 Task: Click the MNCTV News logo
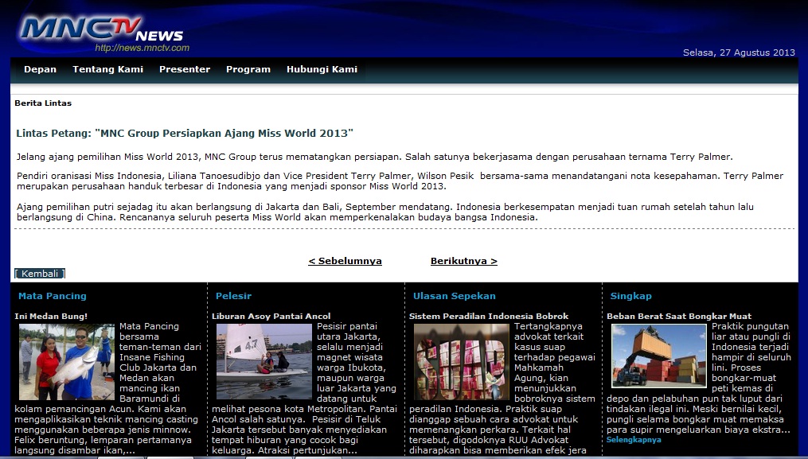tap(100, 30)
